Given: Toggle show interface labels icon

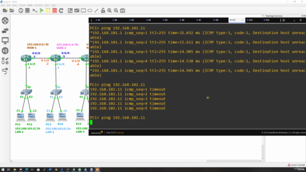Looking at the screenshot, I should tap(27, 11).
